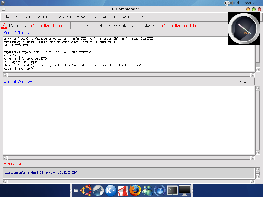Click the power button in the top panel
The image size is (263, 197).
[x=227, y=3]
